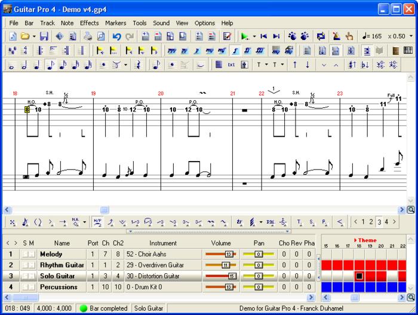Open the first T text dropdown
The width and height of the screenshot is (418, 315).
(x=266, y=64)
